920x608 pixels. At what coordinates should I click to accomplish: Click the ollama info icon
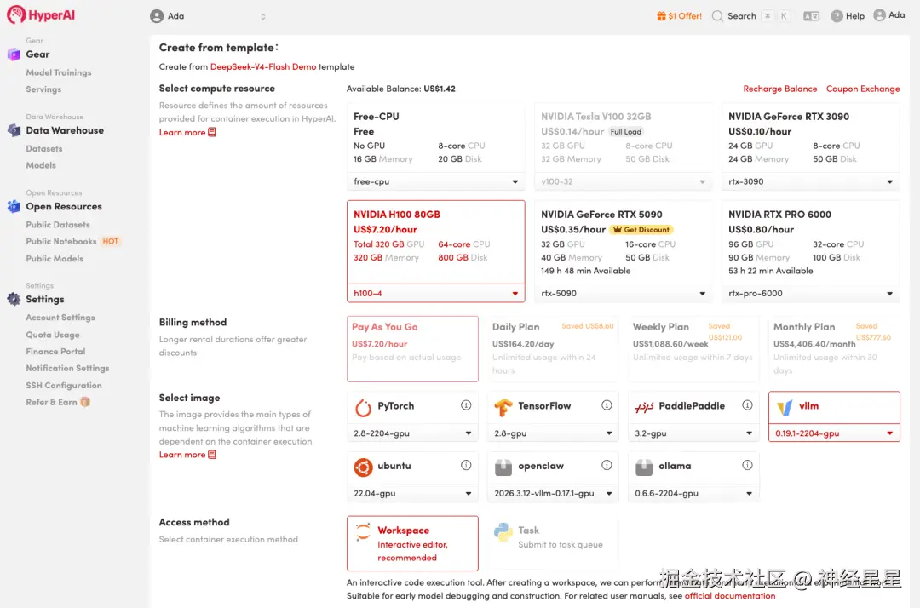(x=747, y=466)
